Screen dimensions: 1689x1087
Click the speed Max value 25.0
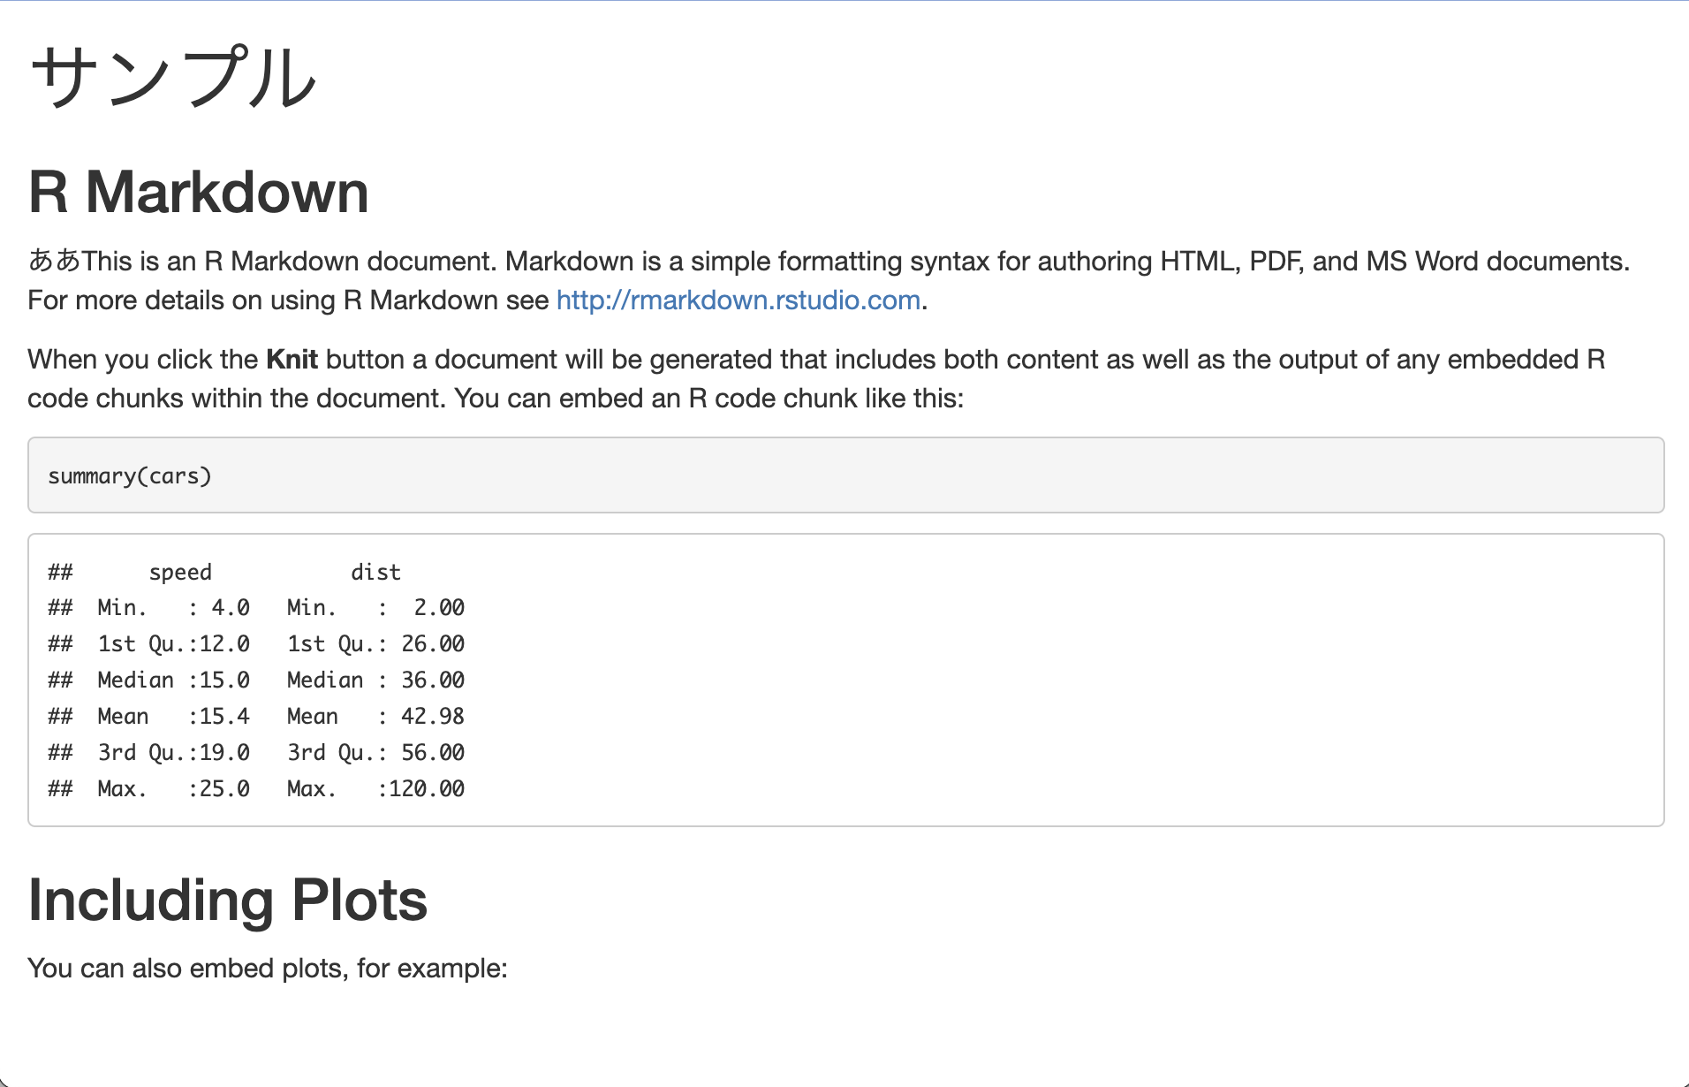point(224,789)
